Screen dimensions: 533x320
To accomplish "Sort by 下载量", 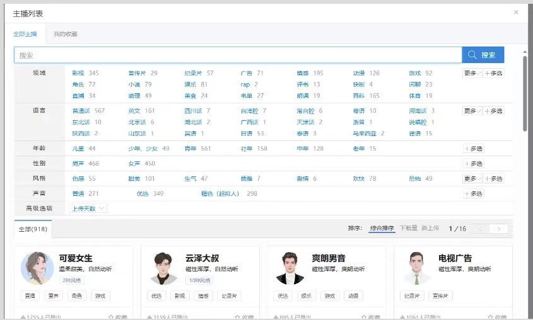I will [x=409, y=228].
